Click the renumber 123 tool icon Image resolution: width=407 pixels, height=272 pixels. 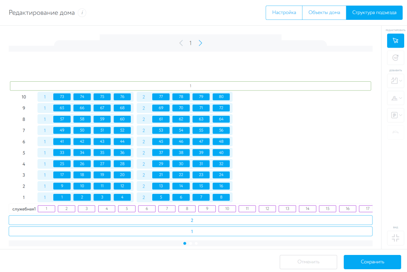[395, 58]
